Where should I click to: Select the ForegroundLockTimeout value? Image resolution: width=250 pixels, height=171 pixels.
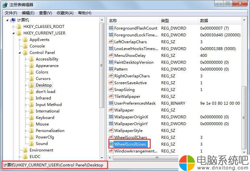point(136,35)
